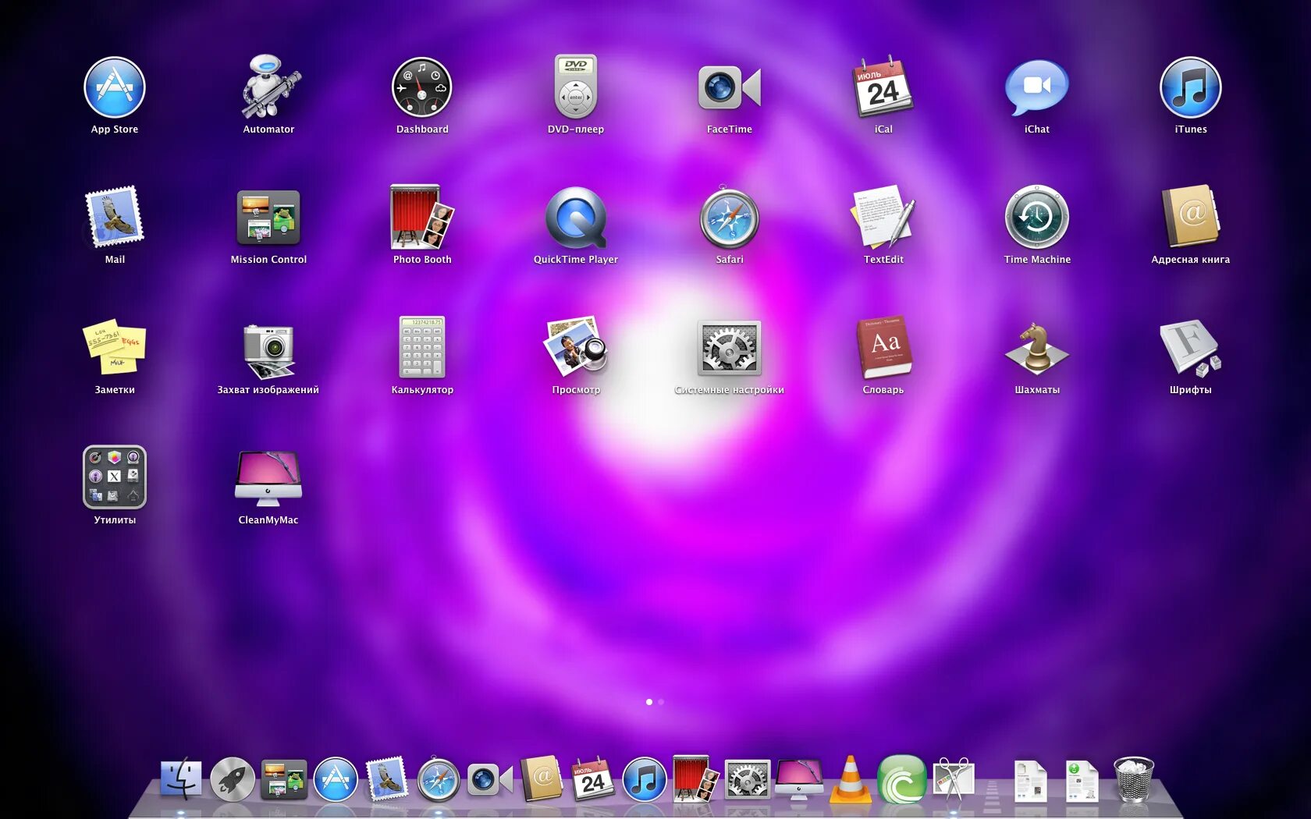This screenshot has width=1311, height=819.
Task: Open iCal calendar in the Dock
Action: click(593, 778)
